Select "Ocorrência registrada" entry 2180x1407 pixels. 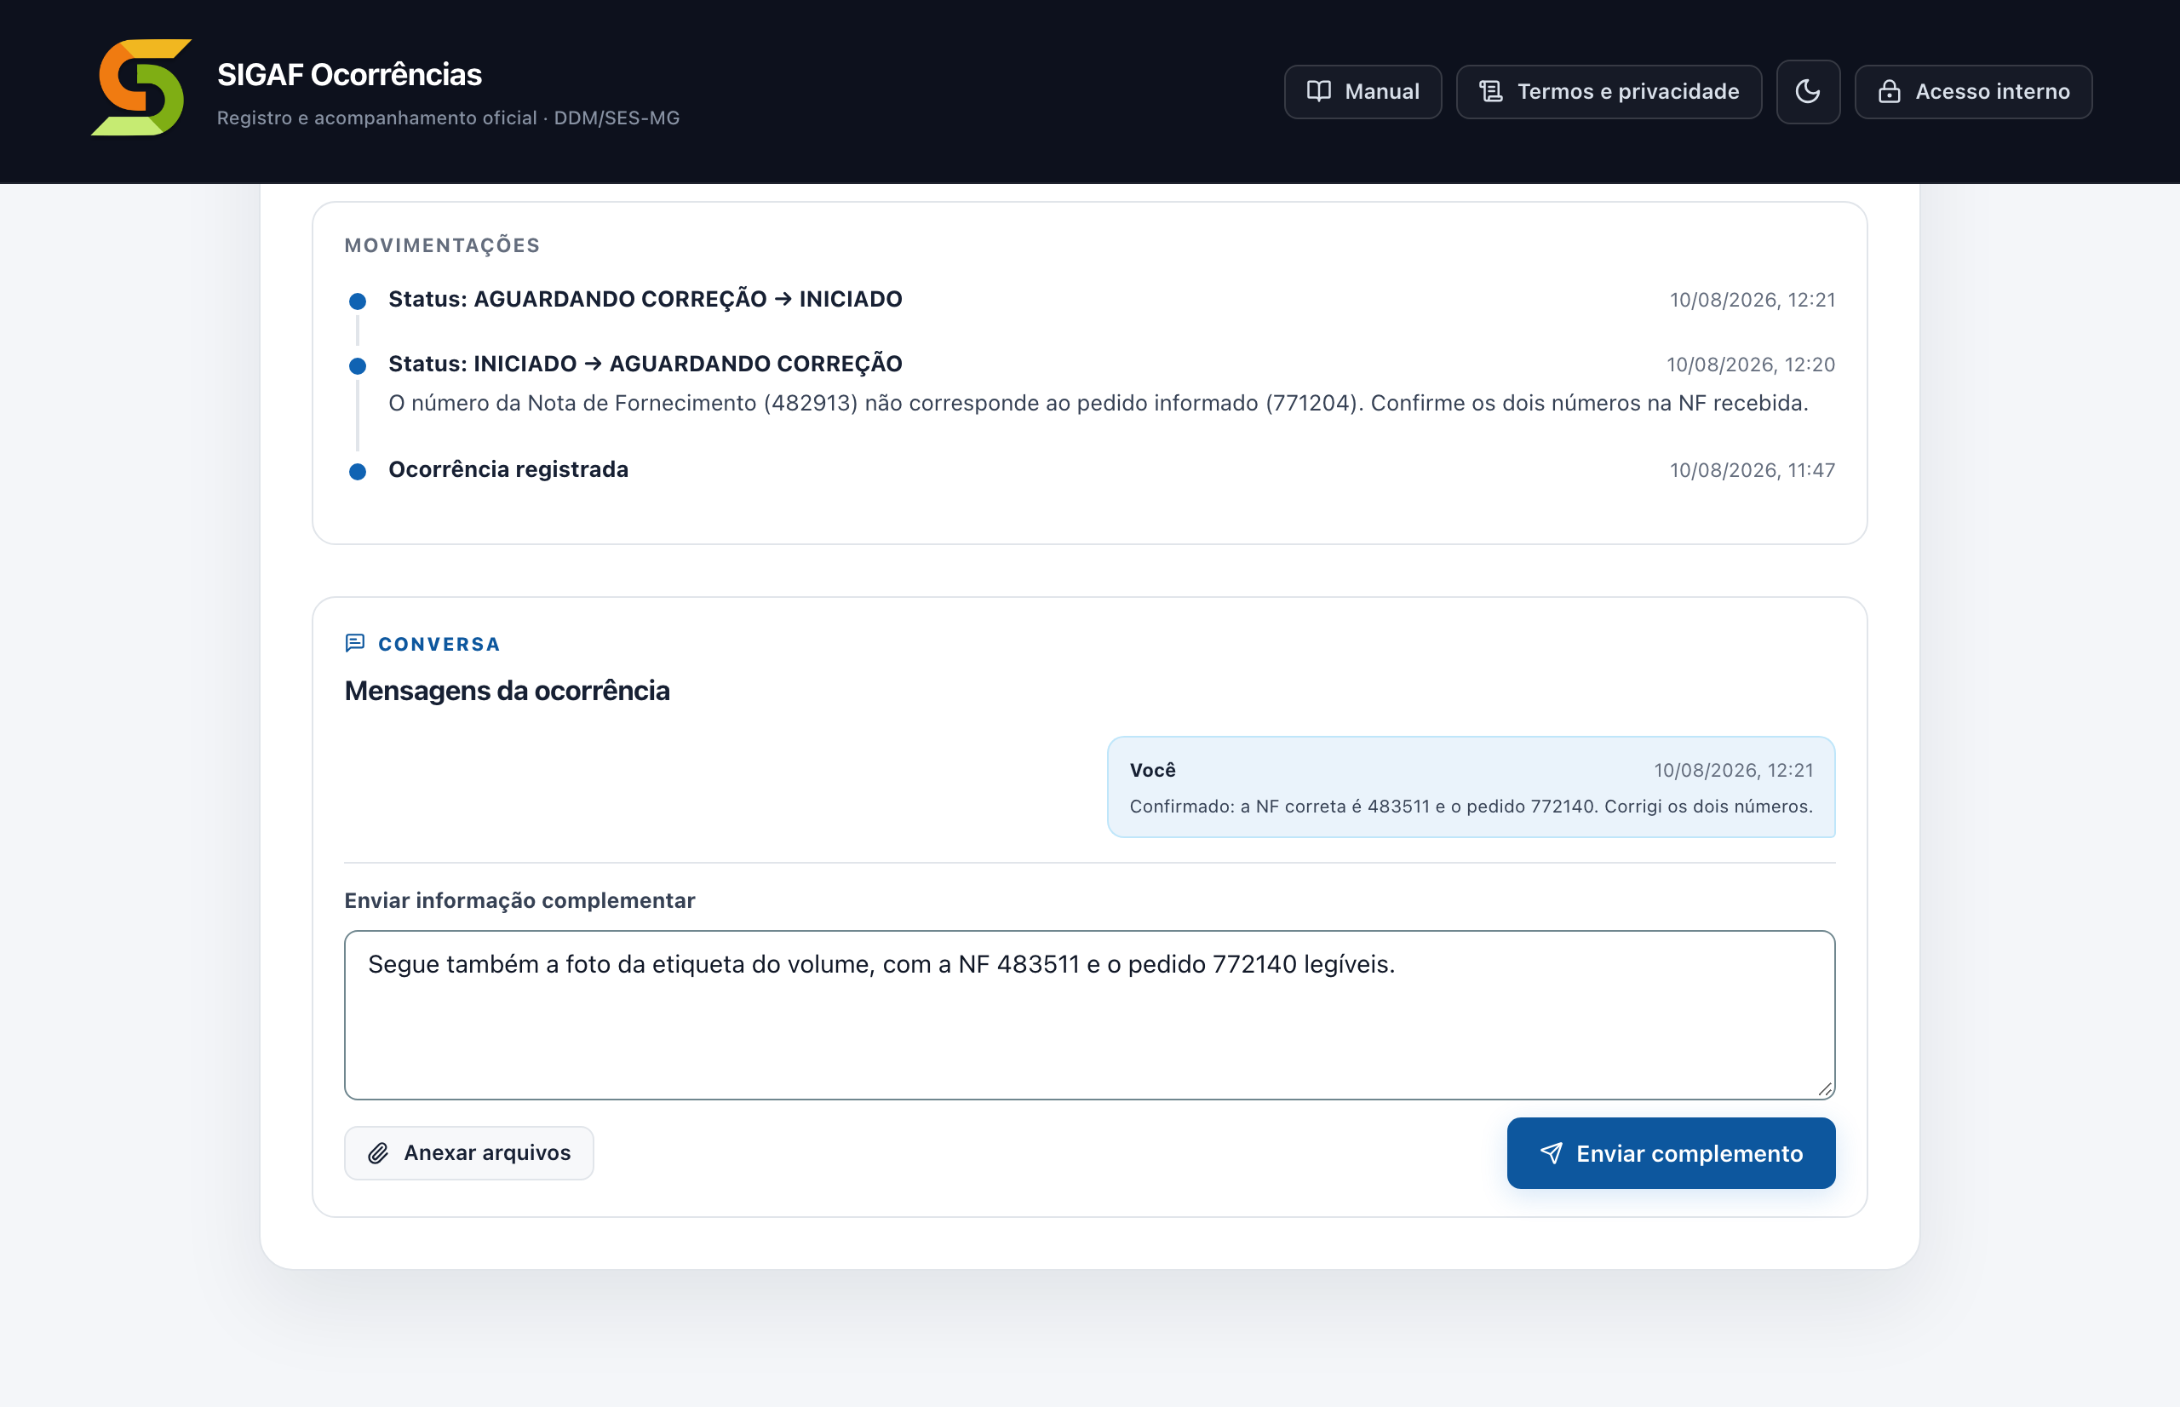pyautogui.click(x=508, y=469)
